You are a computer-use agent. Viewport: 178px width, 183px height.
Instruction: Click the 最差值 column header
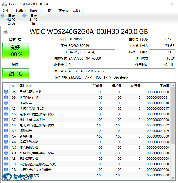[113, 86]
